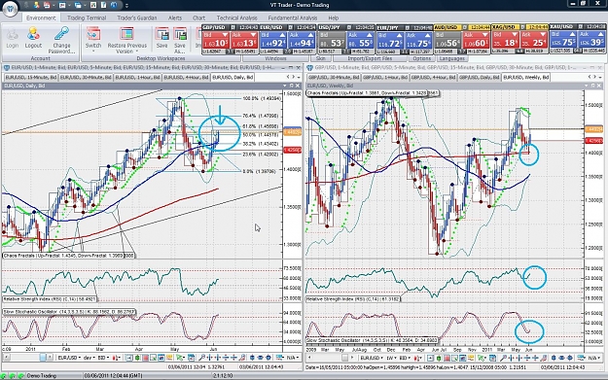608x380 pixels.
Task: Click the EUR/USD Bid price button
Action: (273, 40)
